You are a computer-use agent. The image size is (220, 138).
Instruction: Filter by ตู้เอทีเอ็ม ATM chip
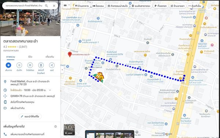[195, 6]
